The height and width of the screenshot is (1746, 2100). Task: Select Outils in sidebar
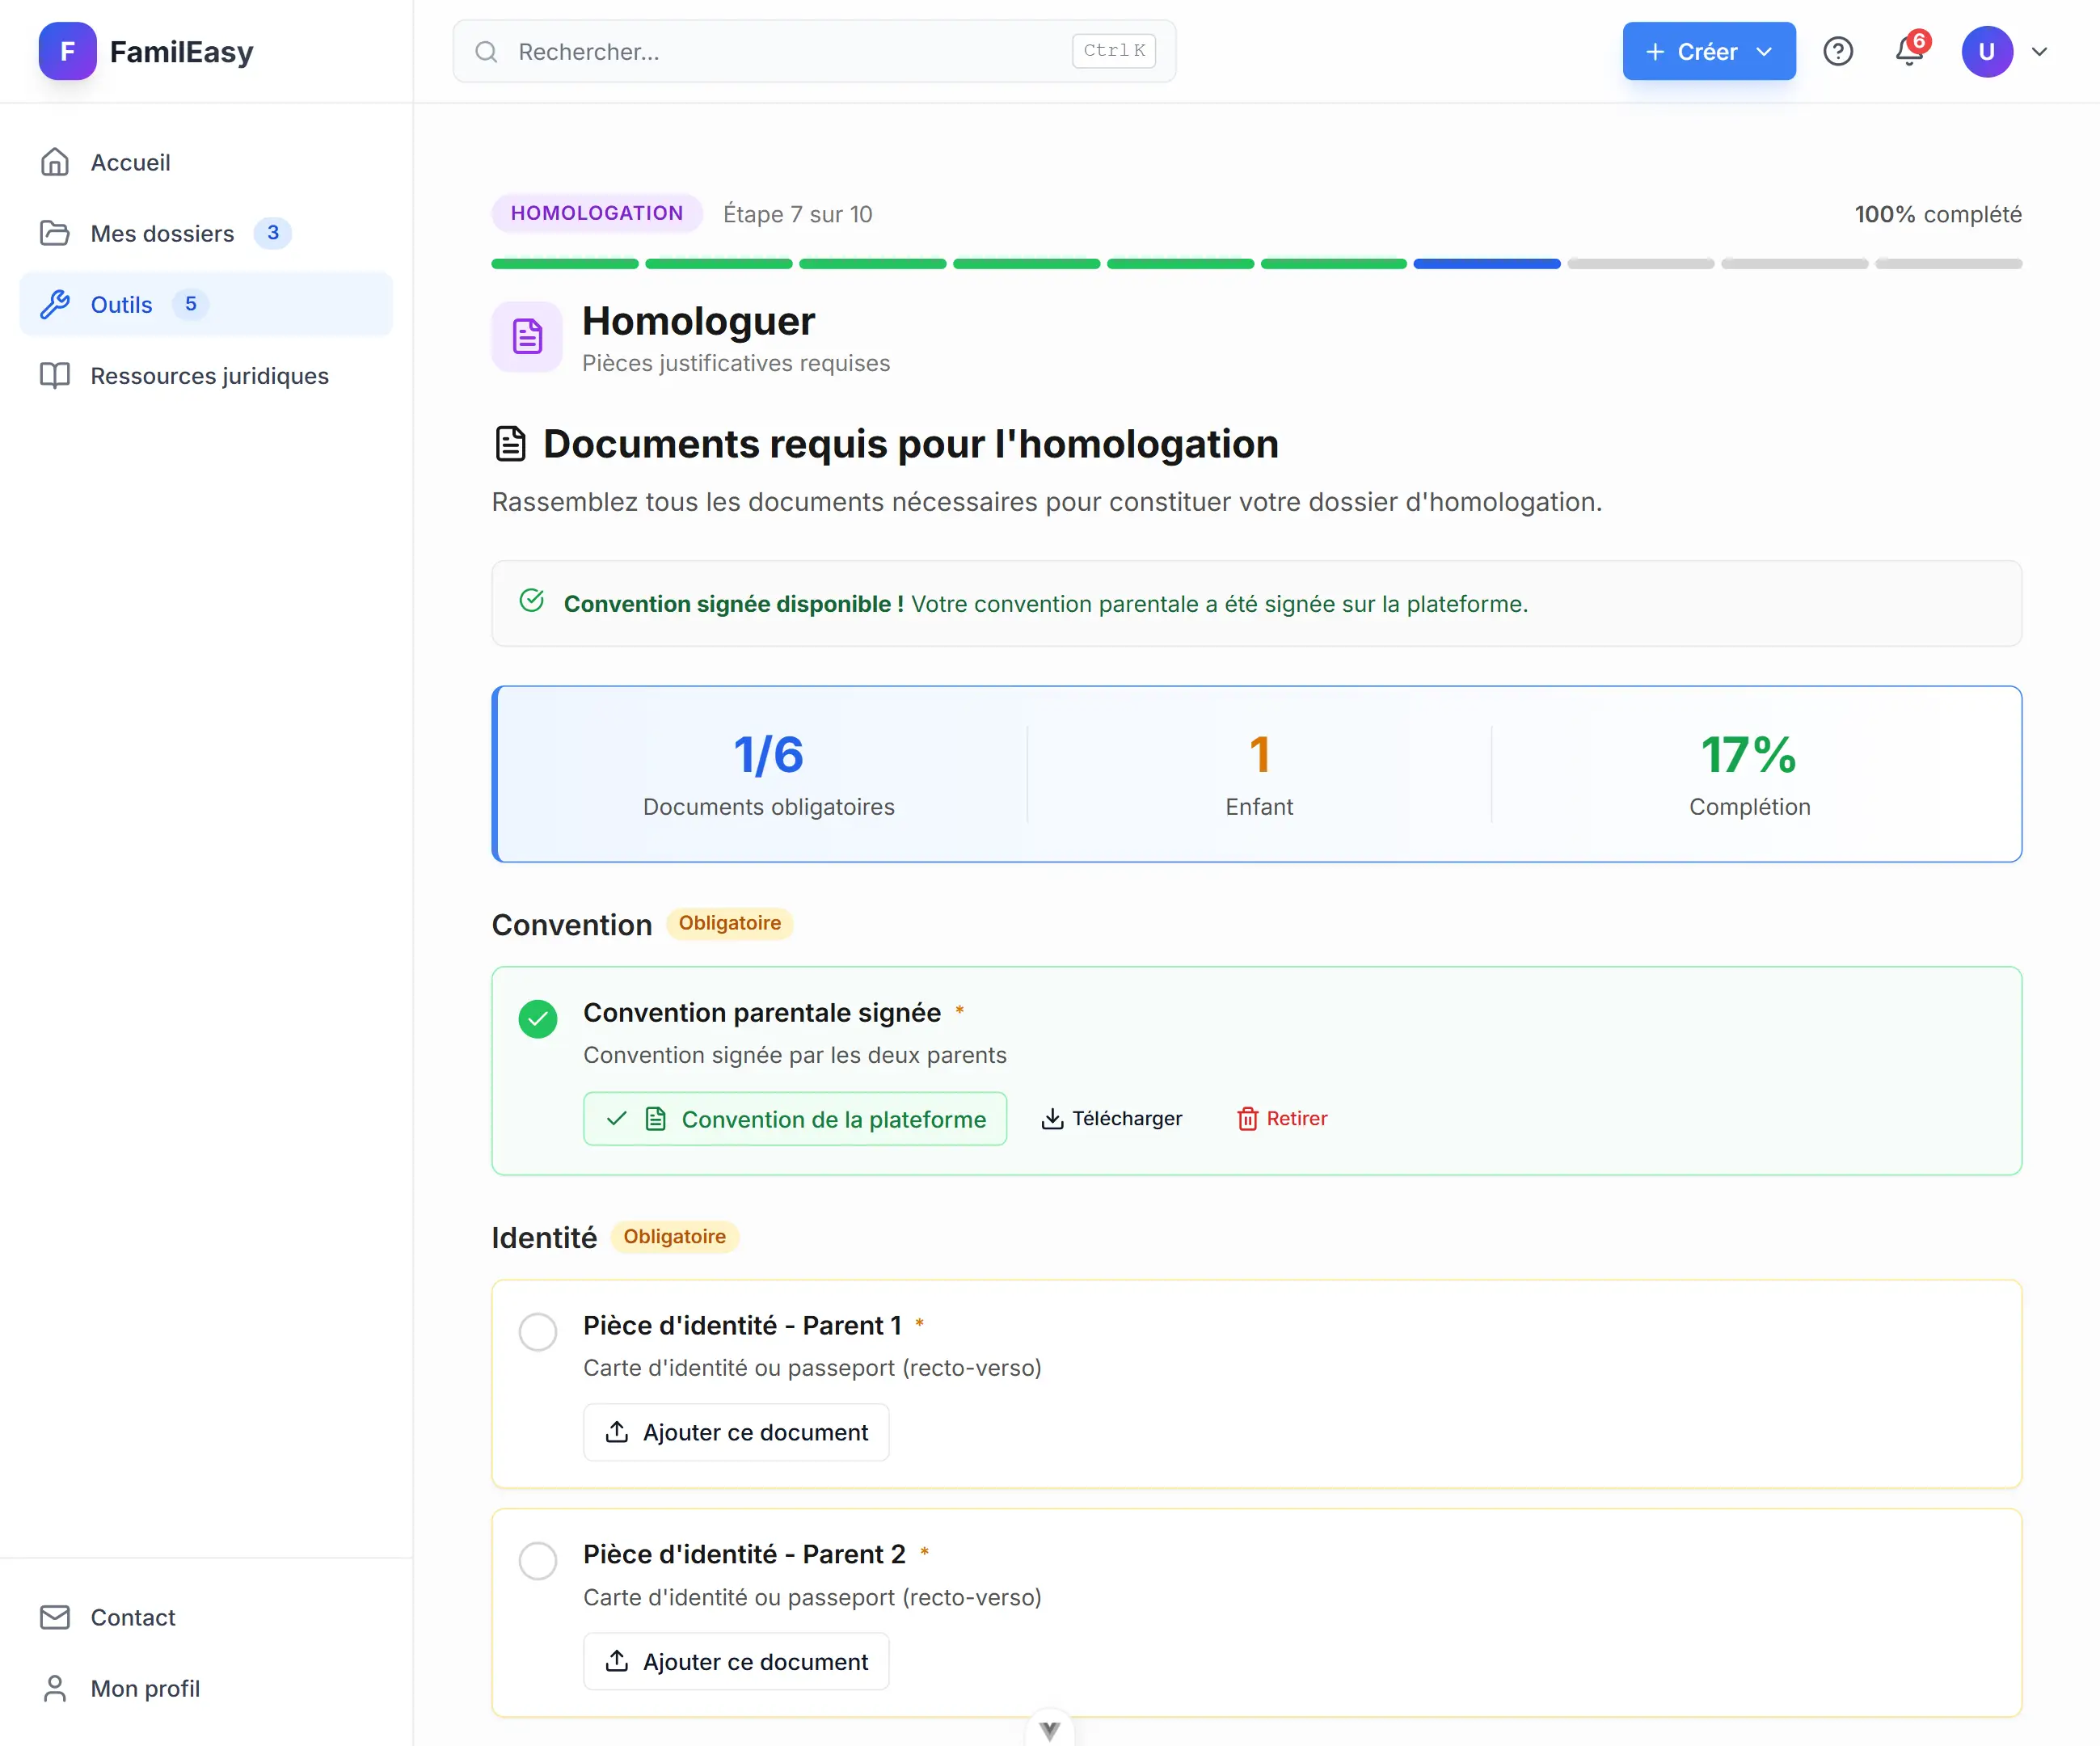[x=206, y=304]
